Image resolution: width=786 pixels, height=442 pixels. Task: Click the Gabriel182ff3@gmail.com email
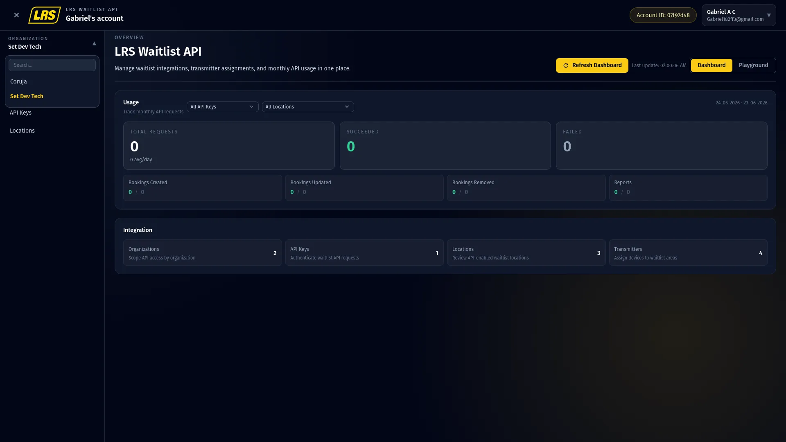coord(735,19)
